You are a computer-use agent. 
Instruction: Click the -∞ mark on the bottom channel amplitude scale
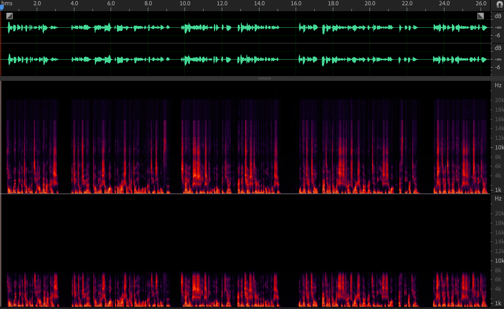click(498, 59)
